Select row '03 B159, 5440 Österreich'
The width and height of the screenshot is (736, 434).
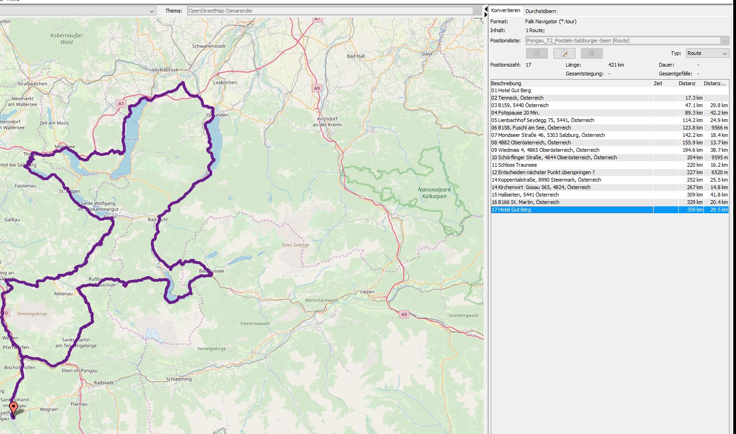(x=610, y=105)
